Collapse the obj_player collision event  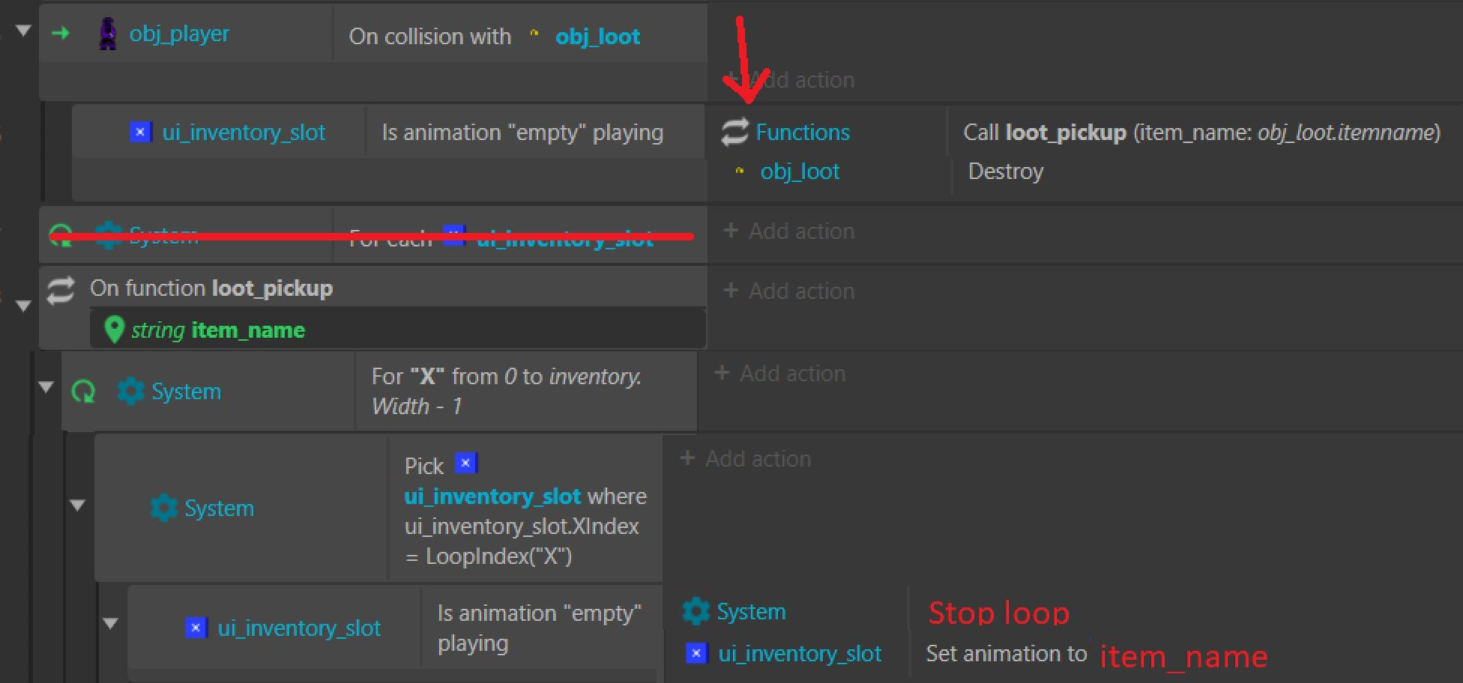[23, 31]
